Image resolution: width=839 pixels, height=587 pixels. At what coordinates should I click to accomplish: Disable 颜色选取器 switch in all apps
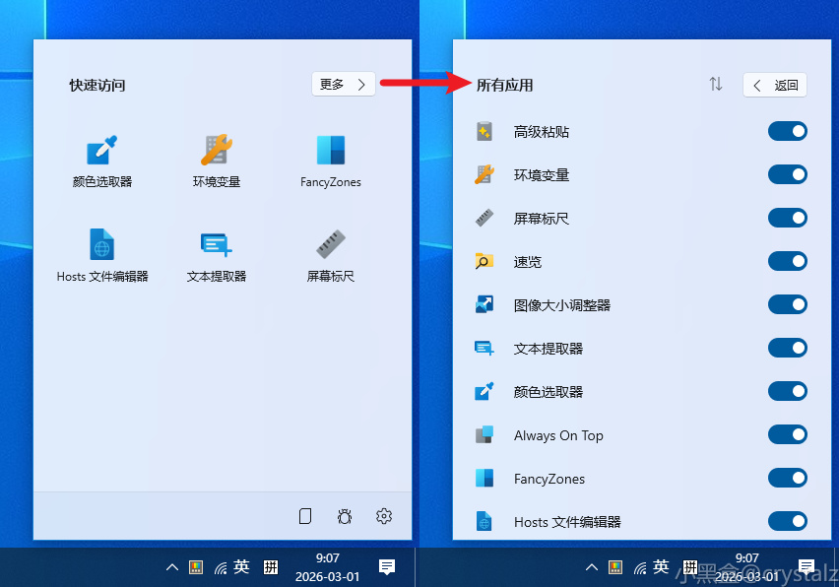click(787, 391)
